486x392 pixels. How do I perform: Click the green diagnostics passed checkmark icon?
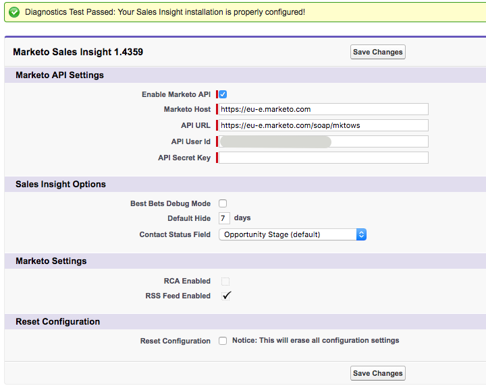click(14, 12)
